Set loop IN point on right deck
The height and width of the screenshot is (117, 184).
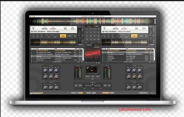[x=120, y=37]
